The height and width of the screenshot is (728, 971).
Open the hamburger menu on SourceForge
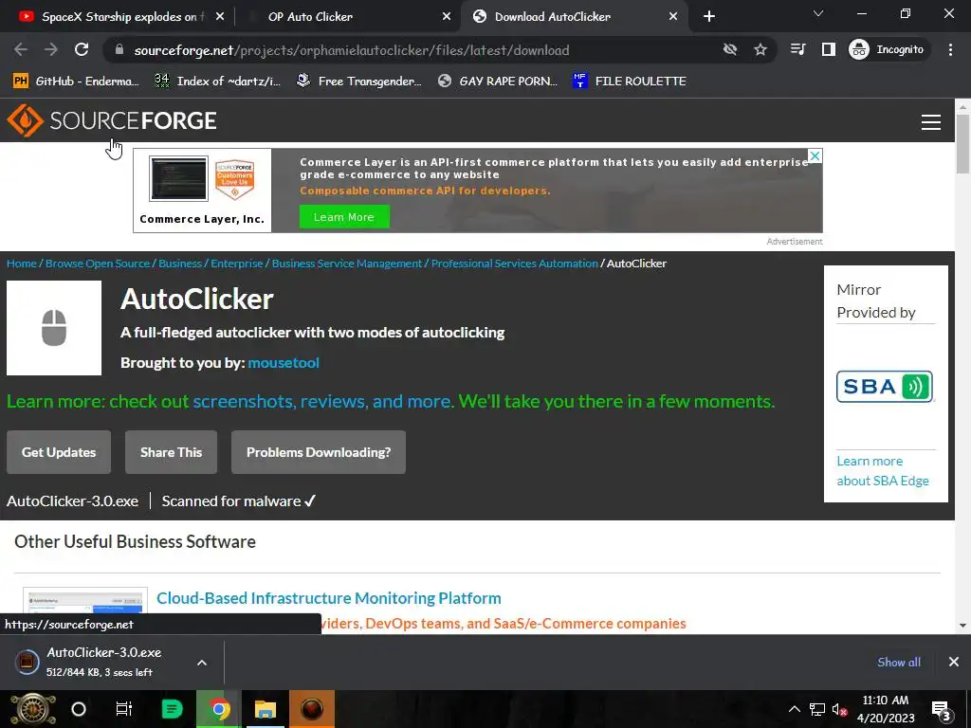point(931,122)
